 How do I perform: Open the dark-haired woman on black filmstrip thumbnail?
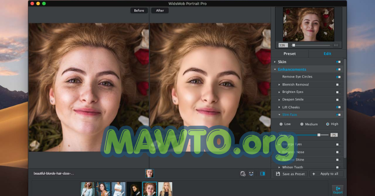coord(134,189)
